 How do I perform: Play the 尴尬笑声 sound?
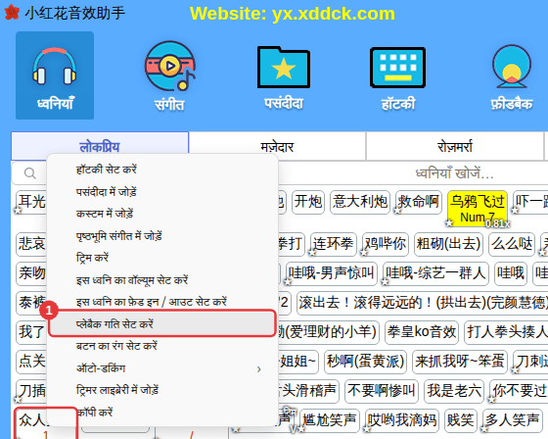pos(330,419)
